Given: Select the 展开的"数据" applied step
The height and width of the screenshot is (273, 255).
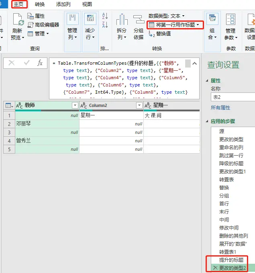Looking at the screenshot, I should (x=233, y=244).
